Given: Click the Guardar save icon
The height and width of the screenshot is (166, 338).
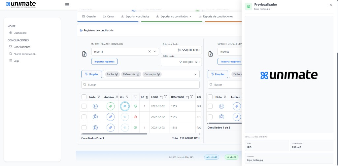Looking at the screenshot, I should (x=84, y=16).
